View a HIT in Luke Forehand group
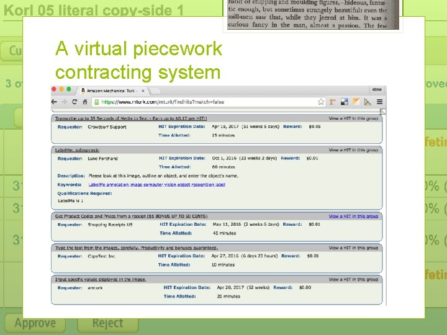447x335 pixels. click(x=353, y=150)
